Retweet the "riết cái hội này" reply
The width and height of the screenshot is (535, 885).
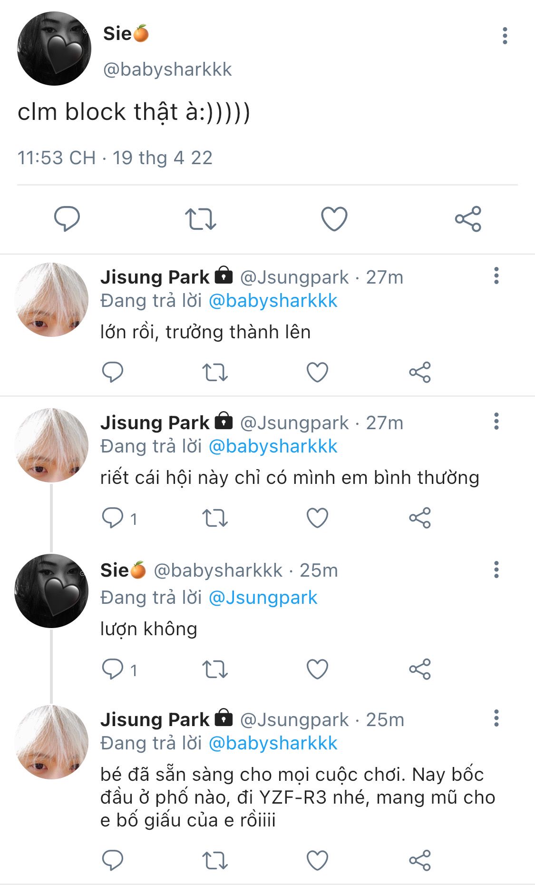[x=215, y=518]
